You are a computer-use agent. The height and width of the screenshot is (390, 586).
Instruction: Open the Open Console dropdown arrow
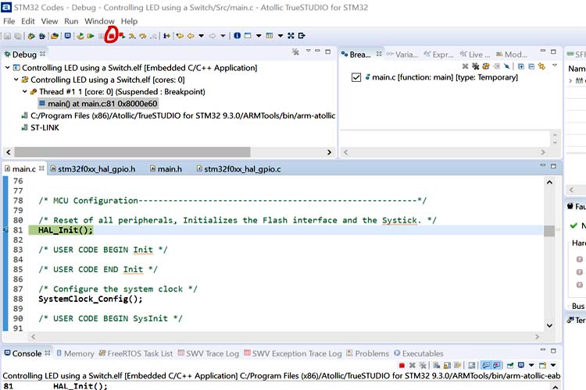coord(553,365)
